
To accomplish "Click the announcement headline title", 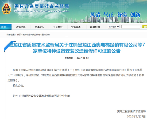I will click(77, 48).
